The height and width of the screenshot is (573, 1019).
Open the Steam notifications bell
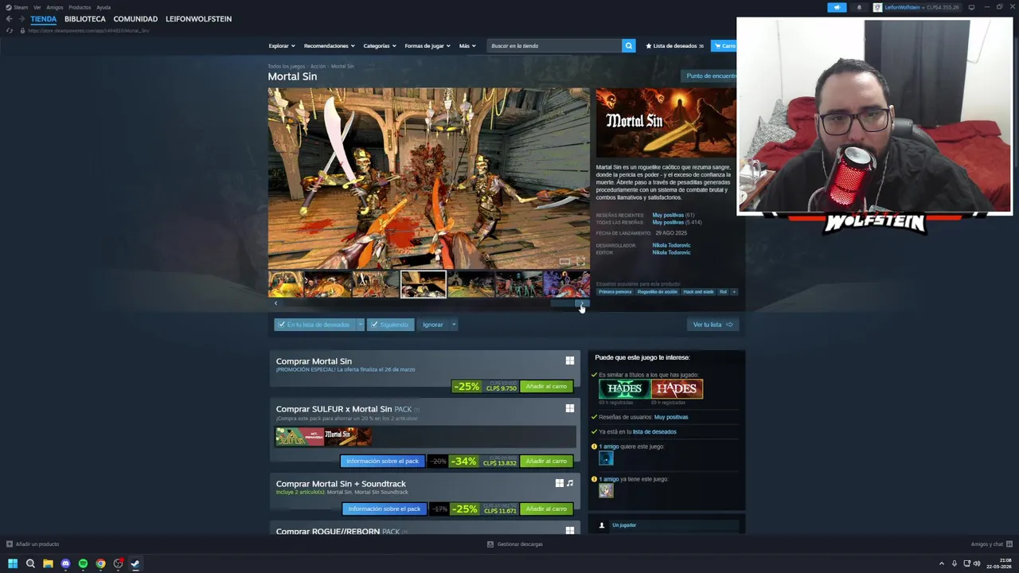tap(859, 7)
